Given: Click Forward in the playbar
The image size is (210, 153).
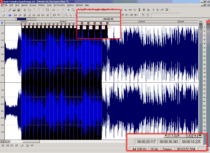Looking at the screenshot, I should click(x=12, y=145).
